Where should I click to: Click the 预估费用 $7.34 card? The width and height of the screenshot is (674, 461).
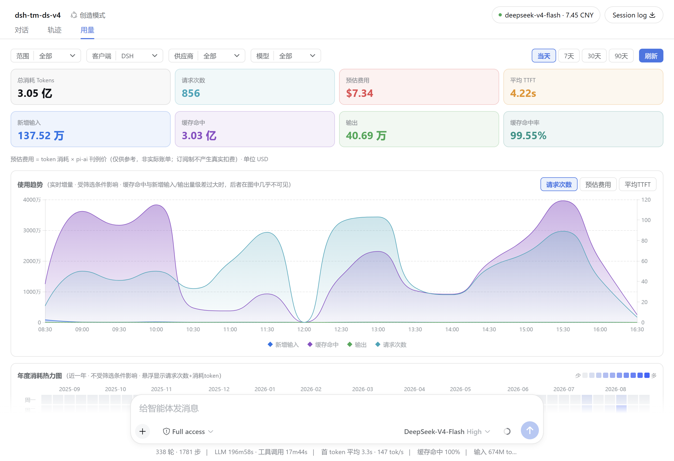tap(419, 87)
